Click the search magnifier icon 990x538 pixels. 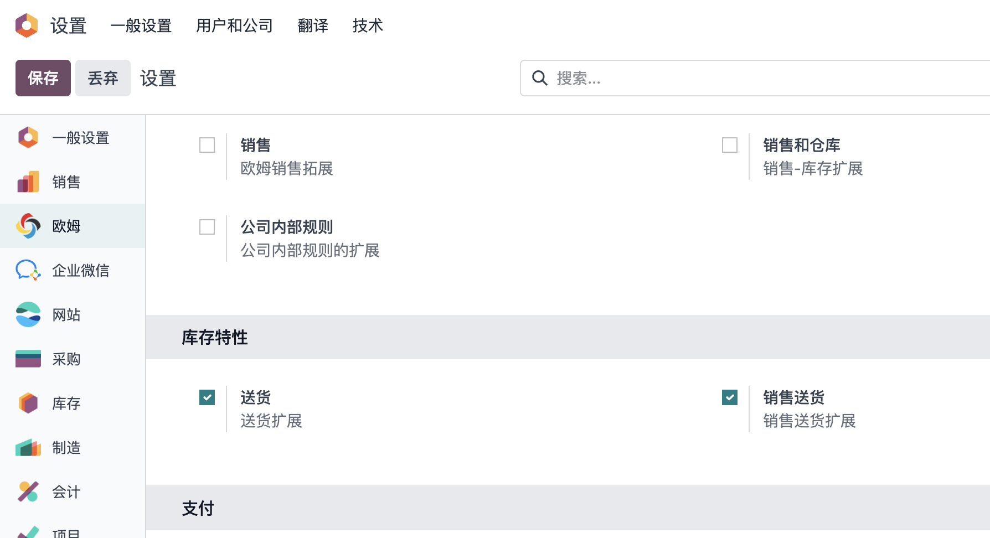pyautogui.click(x=540, y=78)
